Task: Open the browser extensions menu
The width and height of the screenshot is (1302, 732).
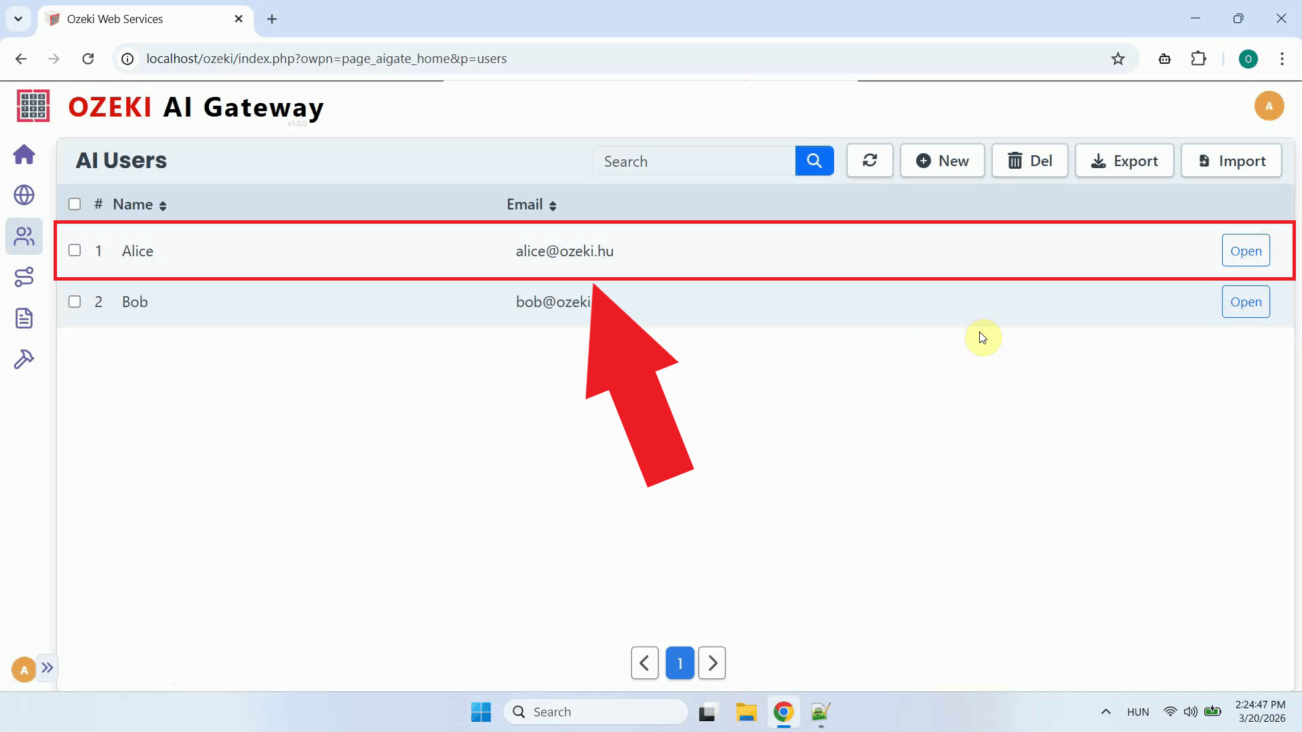Action: pos(1199,59)
